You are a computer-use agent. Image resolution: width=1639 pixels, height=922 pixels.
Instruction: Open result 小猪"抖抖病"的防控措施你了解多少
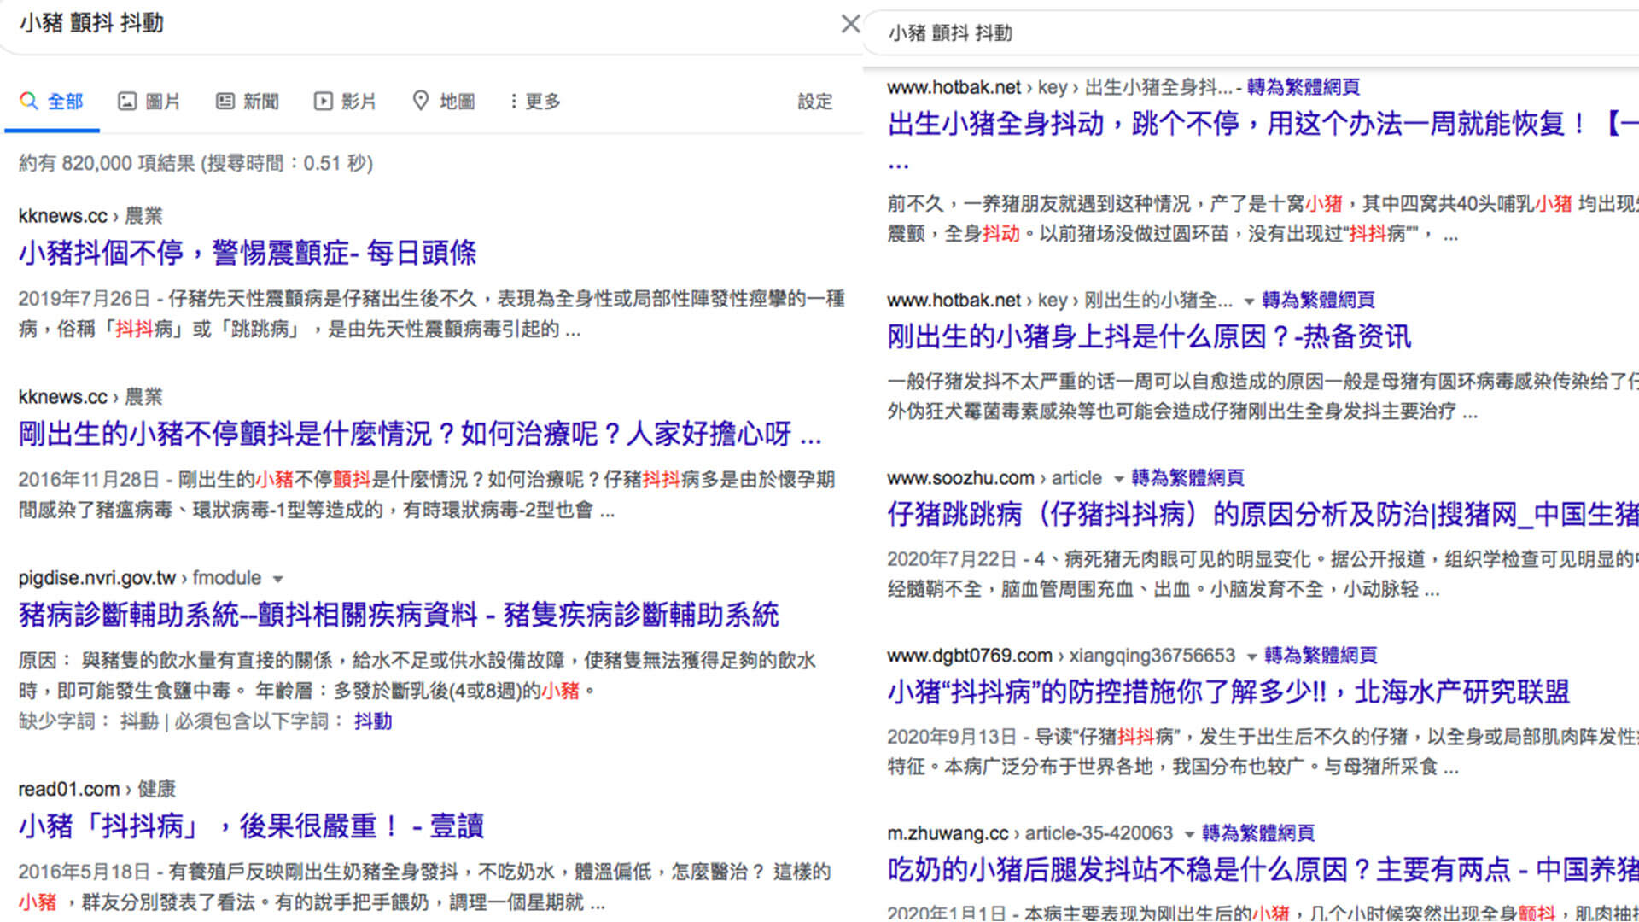[1228, 691]
